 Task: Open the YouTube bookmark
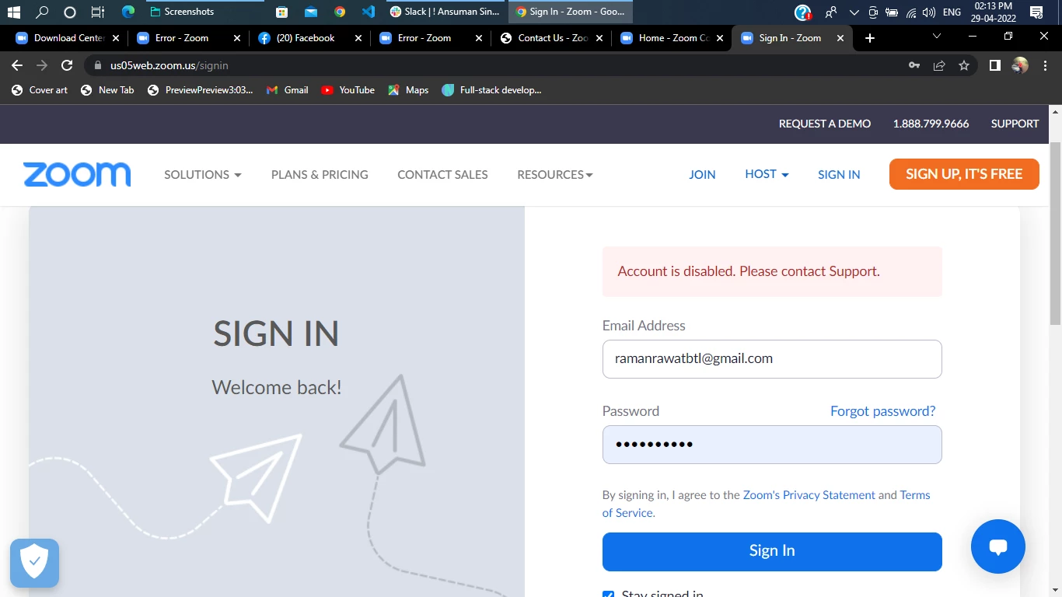pyautogui.click(x=348, y=90)
